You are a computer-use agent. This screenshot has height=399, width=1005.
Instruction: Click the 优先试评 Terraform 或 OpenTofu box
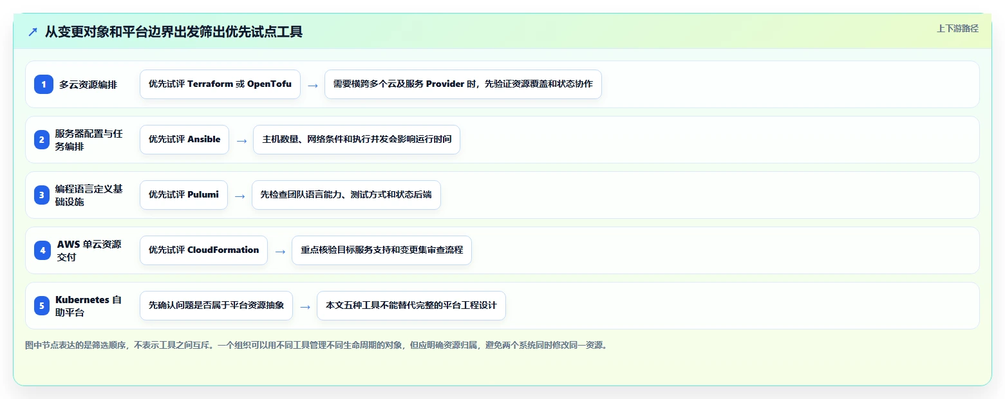coord(220,84)
